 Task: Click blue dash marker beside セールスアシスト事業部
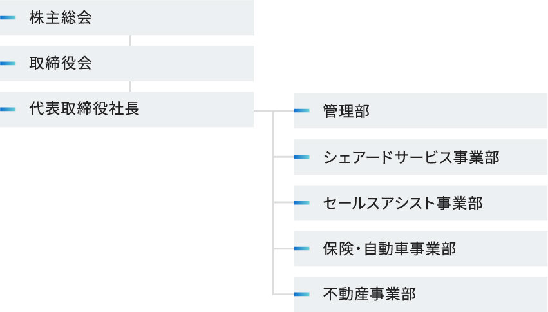click(301, 203)
